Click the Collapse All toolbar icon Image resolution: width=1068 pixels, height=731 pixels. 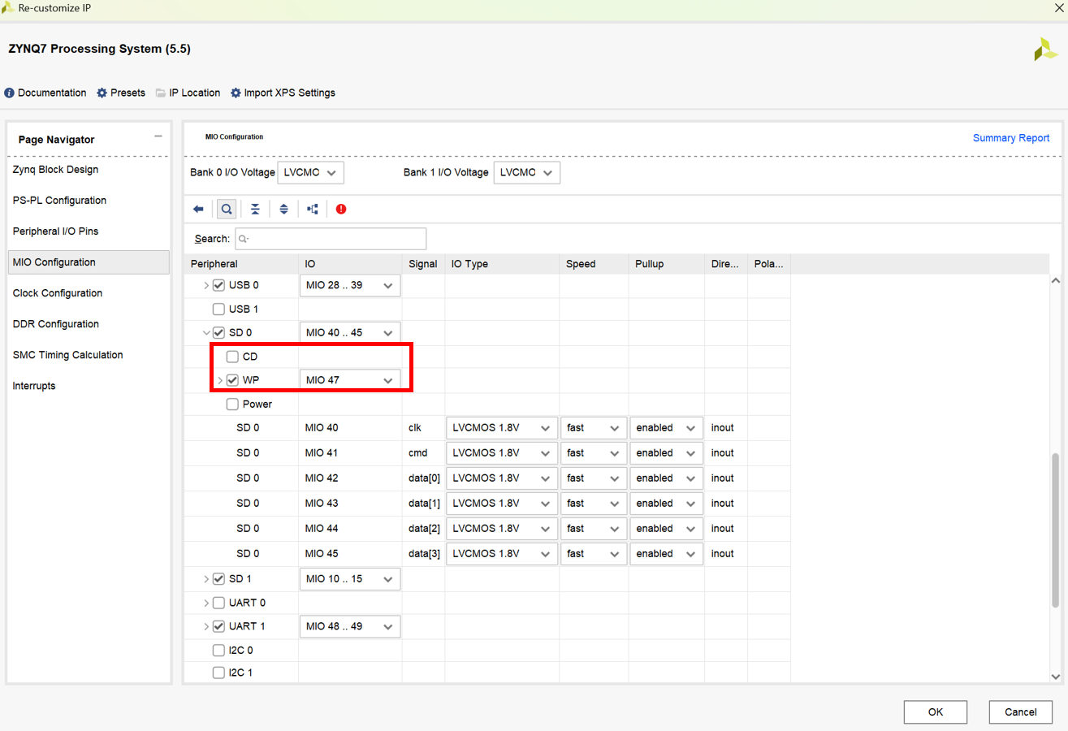255,209
